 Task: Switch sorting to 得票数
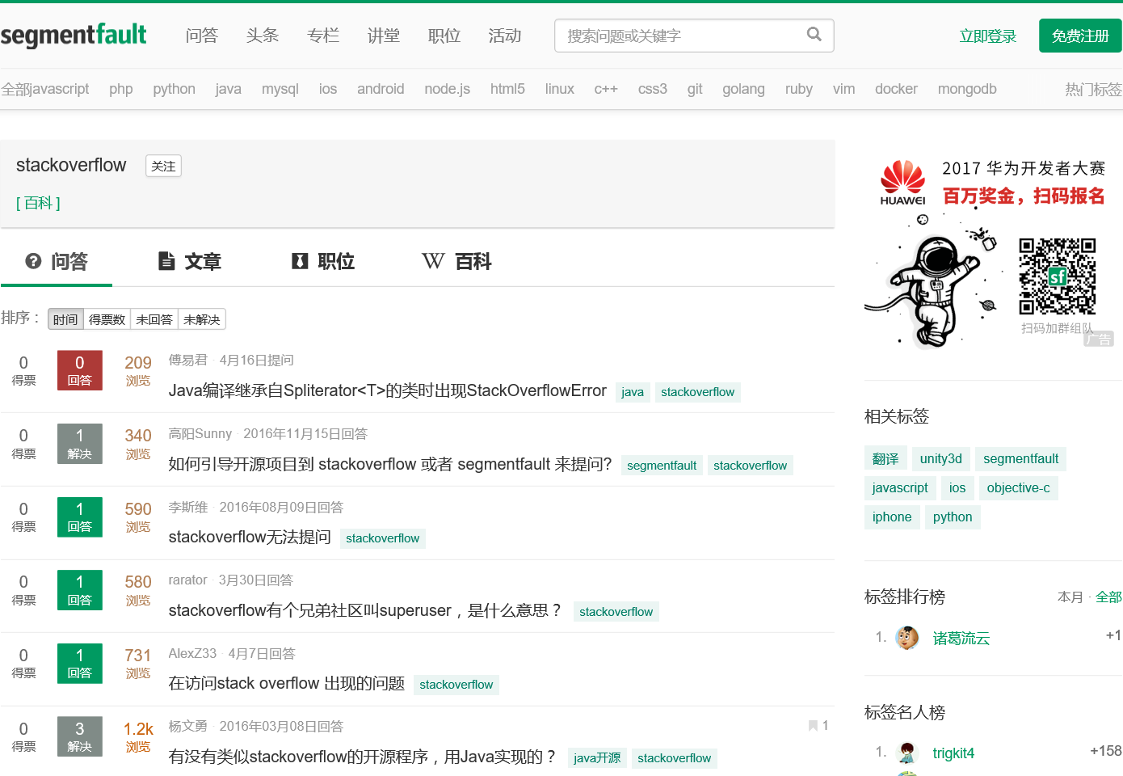(107, 318)
